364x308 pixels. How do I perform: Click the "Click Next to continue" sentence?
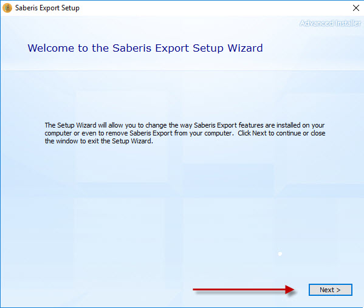tap(269, 133)
